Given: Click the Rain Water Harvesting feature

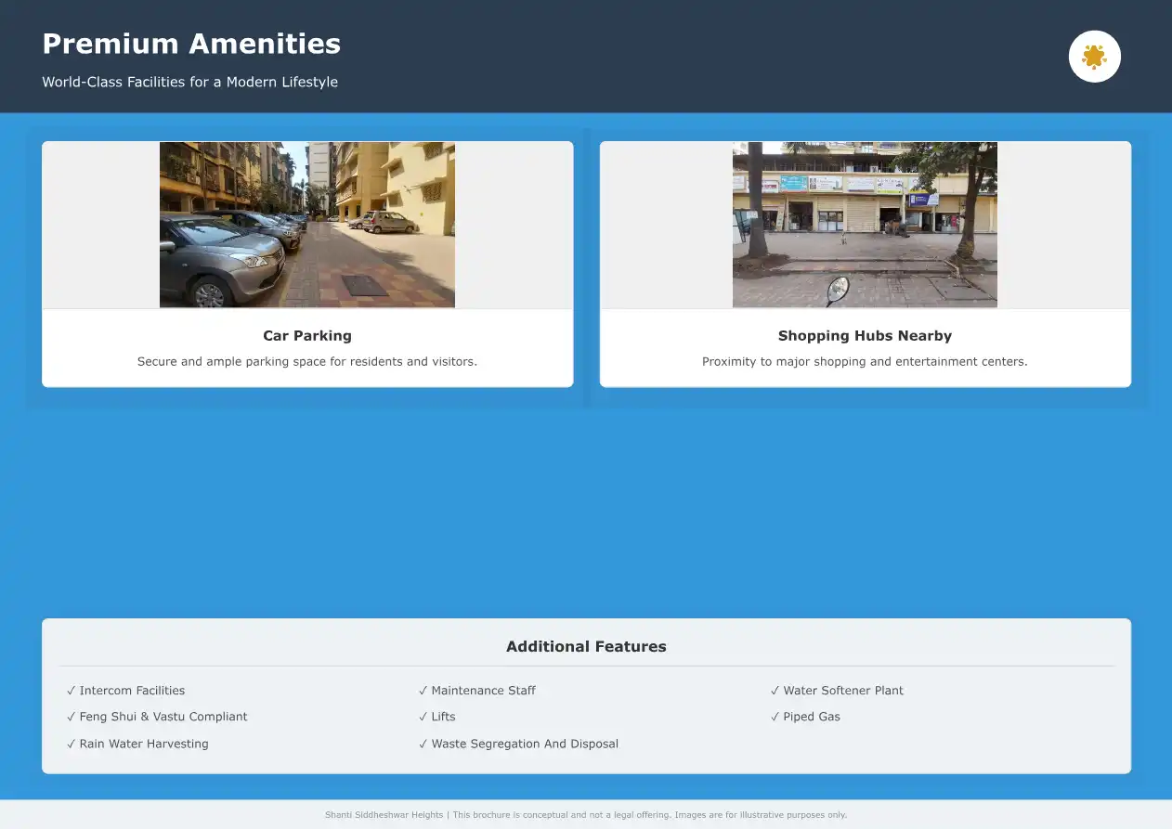Looking at the screenshot, I should [137, 744].
